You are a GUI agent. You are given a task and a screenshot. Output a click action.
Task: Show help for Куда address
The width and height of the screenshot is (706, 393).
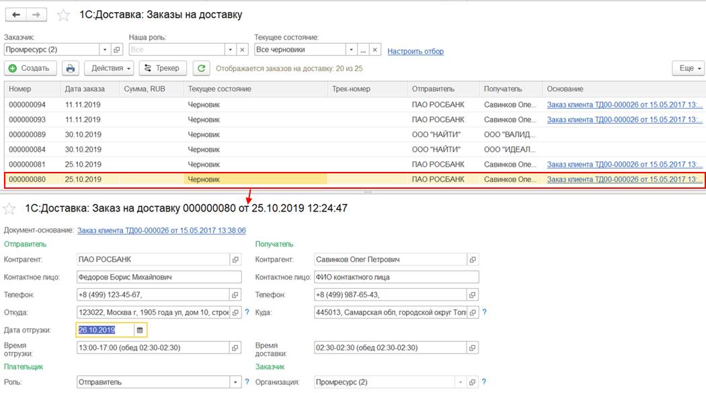485,312
